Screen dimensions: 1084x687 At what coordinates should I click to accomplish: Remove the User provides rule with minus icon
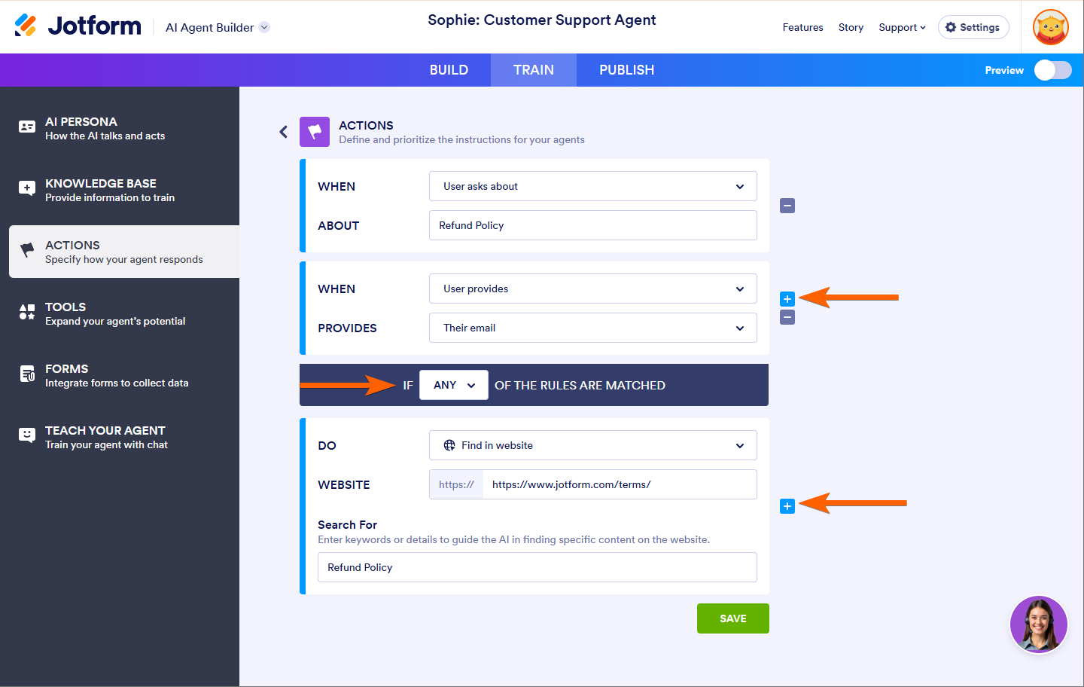(x=787, y=317)
